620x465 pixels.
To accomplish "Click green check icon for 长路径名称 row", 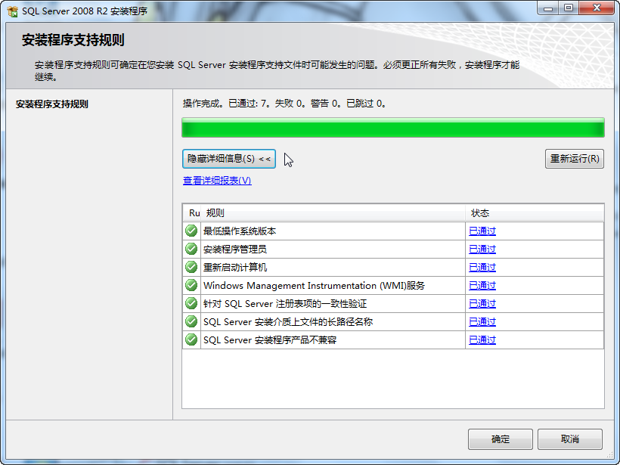I will 191,321.
